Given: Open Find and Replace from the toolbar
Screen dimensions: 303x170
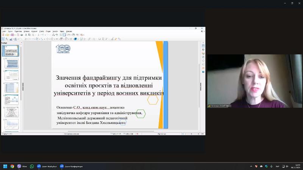Looking at the screenshot, I should click(x=53, y=35).
